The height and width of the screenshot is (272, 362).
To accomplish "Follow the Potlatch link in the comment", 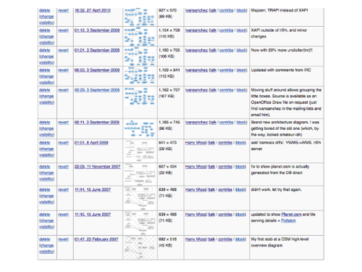I will pyautogui.click(x=288, y=221).
